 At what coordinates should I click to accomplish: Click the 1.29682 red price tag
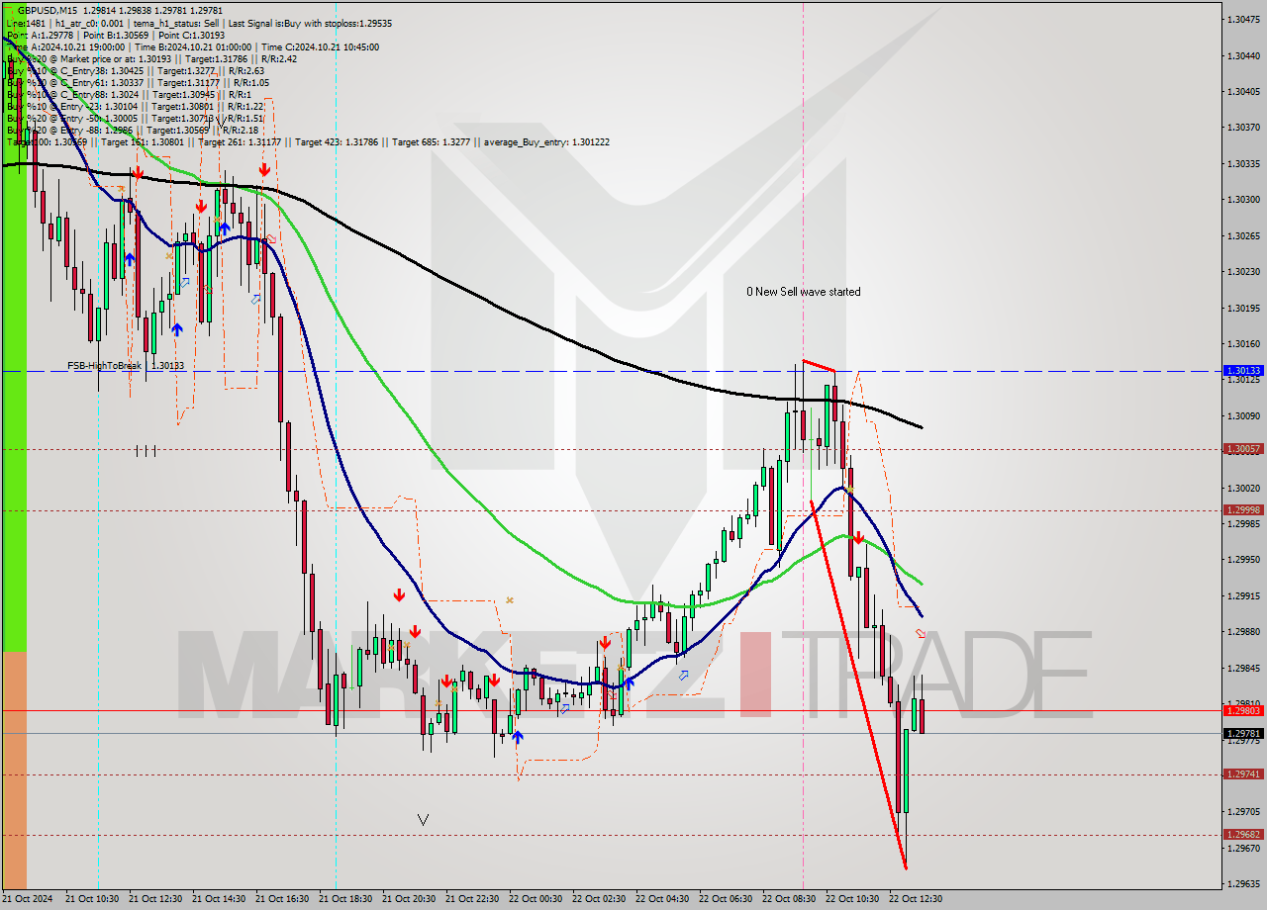point(1243,835)
